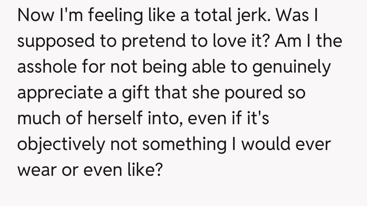Viewport: 367px width, 206px height.
Task: Click the word "wear" in the text
Action: pyautogui.click(x=37, y=170)
